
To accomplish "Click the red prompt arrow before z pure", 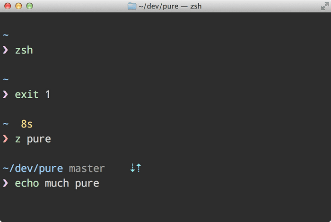I will coord(6,139).
